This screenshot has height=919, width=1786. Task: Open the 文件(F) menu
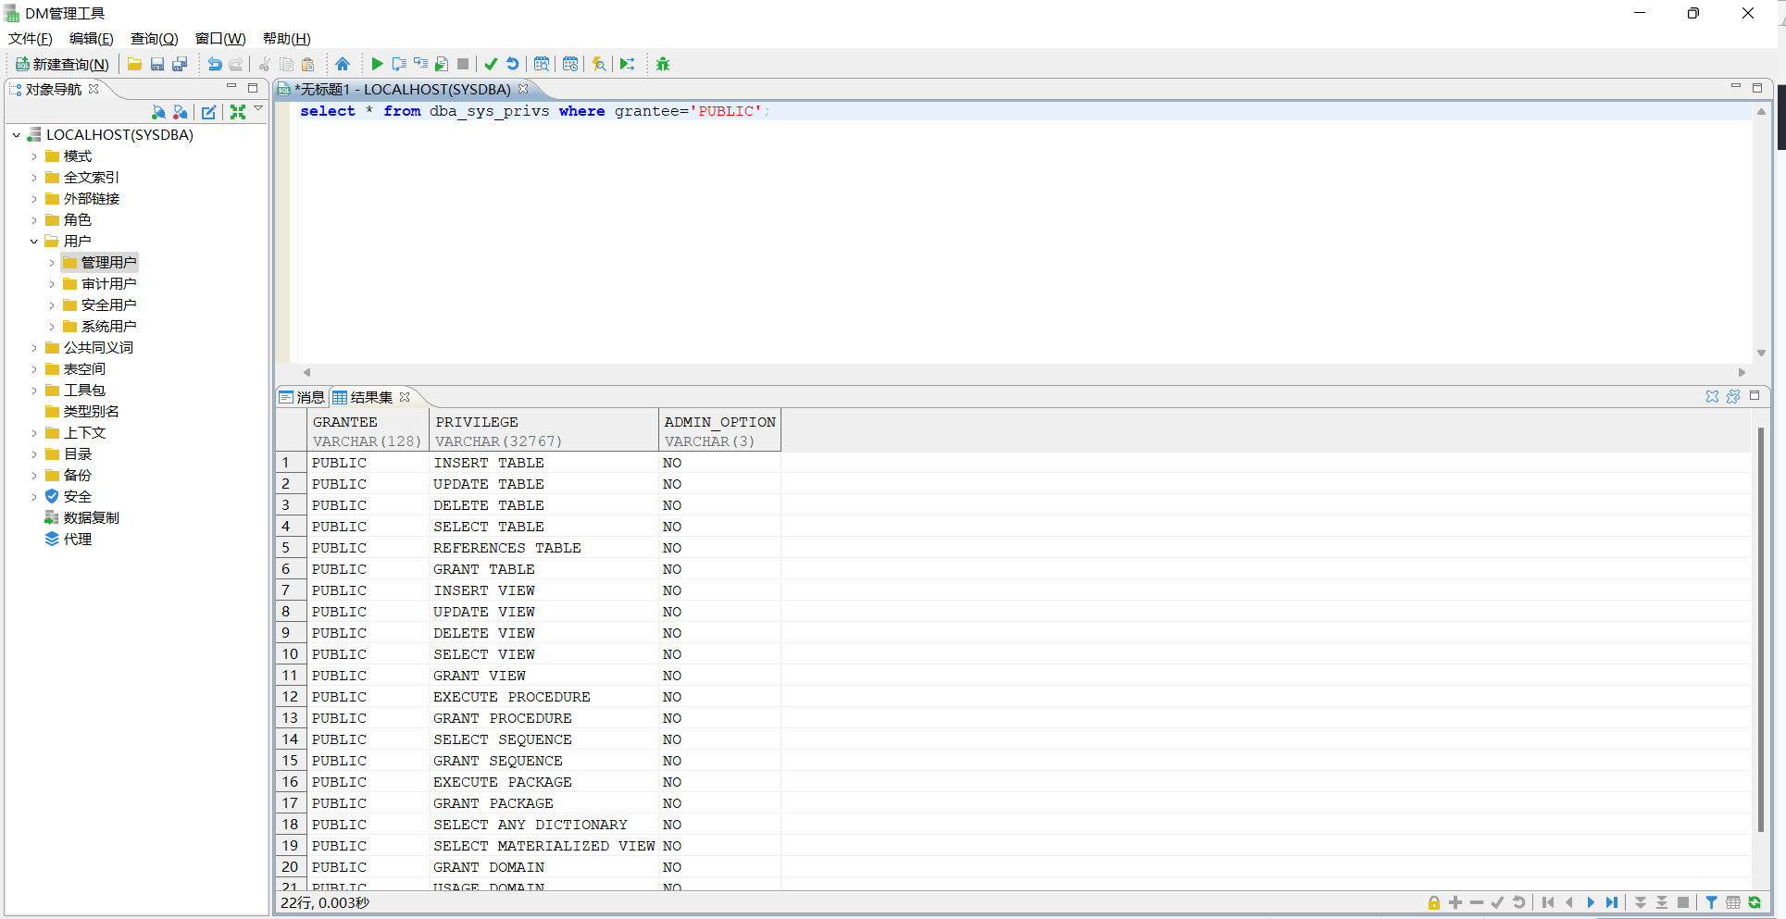tap(31, 39)
